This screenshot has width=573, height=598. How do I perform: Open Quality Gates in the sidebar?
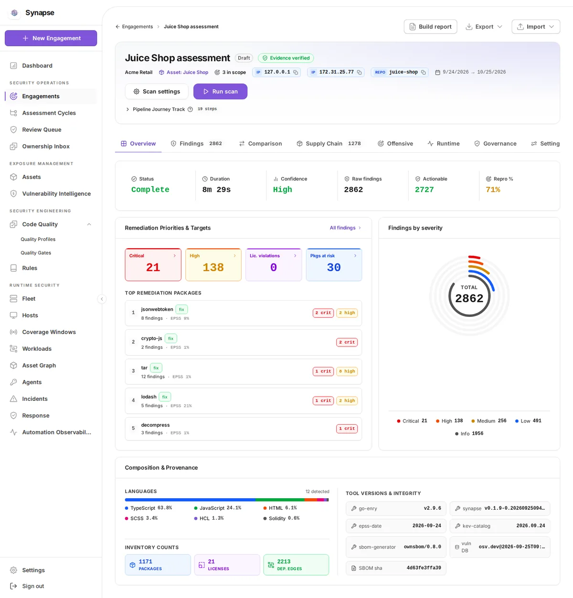coord(36,253)
